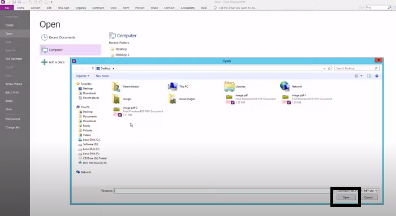This screenshot has width=396, height=216.
Task: Click the change view icon
Action: pyautogui.click(x=356, y=76)
